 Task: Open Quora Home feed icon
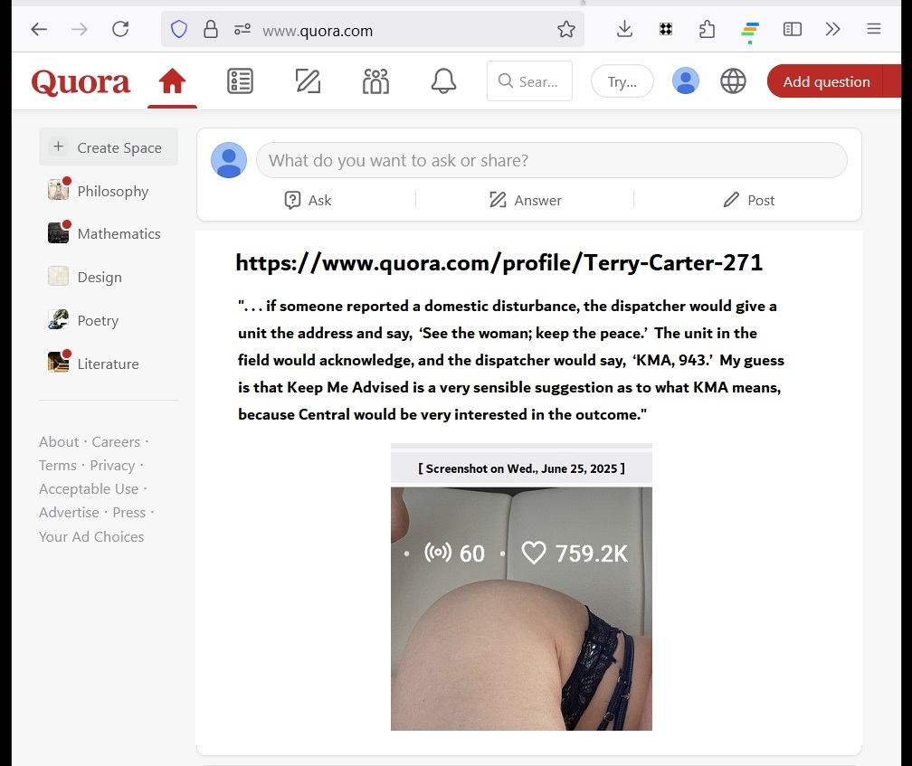(172, 82)
